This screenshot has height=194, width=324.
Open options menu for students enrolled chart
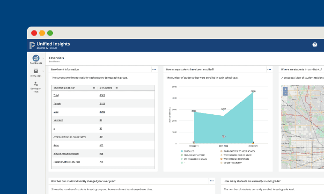269,69
